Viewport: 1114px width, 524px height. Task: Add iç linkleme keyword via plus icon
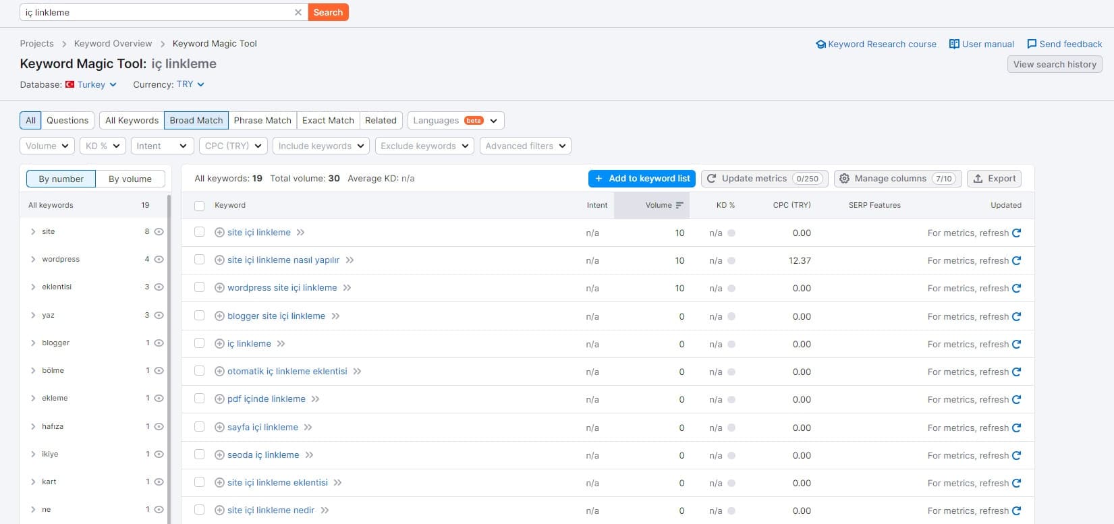point(219,344)
